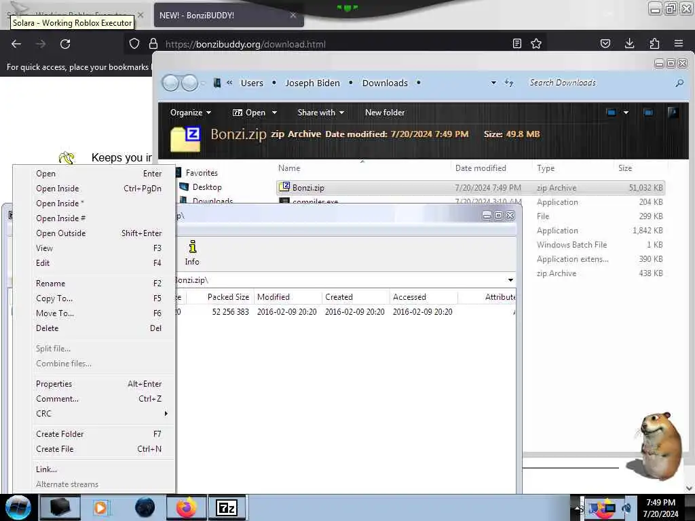Click the large Bonzi.zip details pane icon

tap(185, 140)
